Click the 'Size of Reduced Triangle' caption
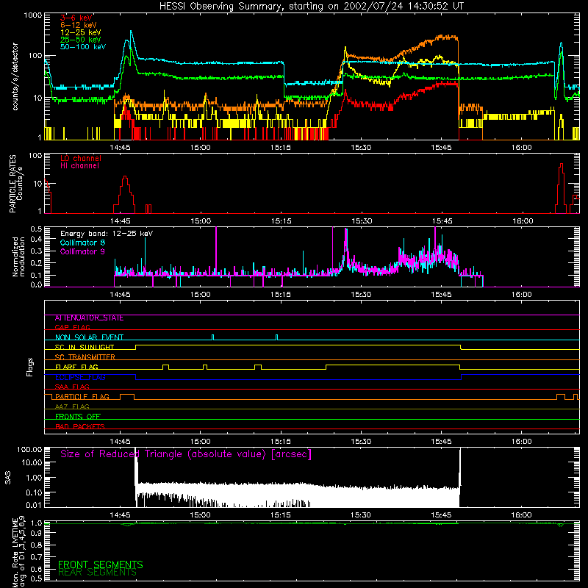Viewport: 588px width, 588px height. pyautogui.click(x=186, y=454)
